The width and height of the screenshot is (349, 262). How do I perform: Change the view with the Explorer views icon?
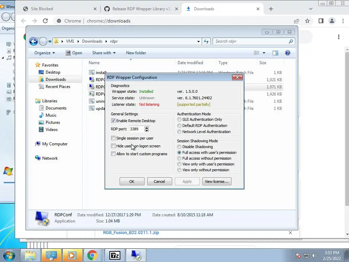click(256, 53)
